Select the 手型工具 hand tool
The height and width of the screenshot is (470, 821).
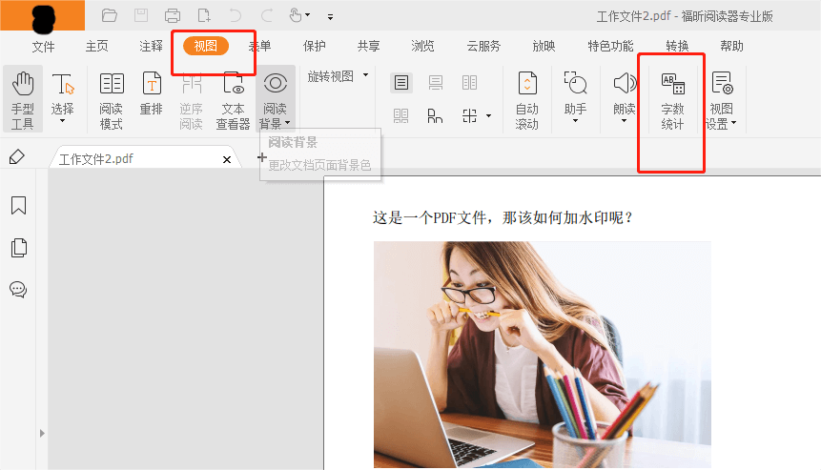(x=22, y=99)
